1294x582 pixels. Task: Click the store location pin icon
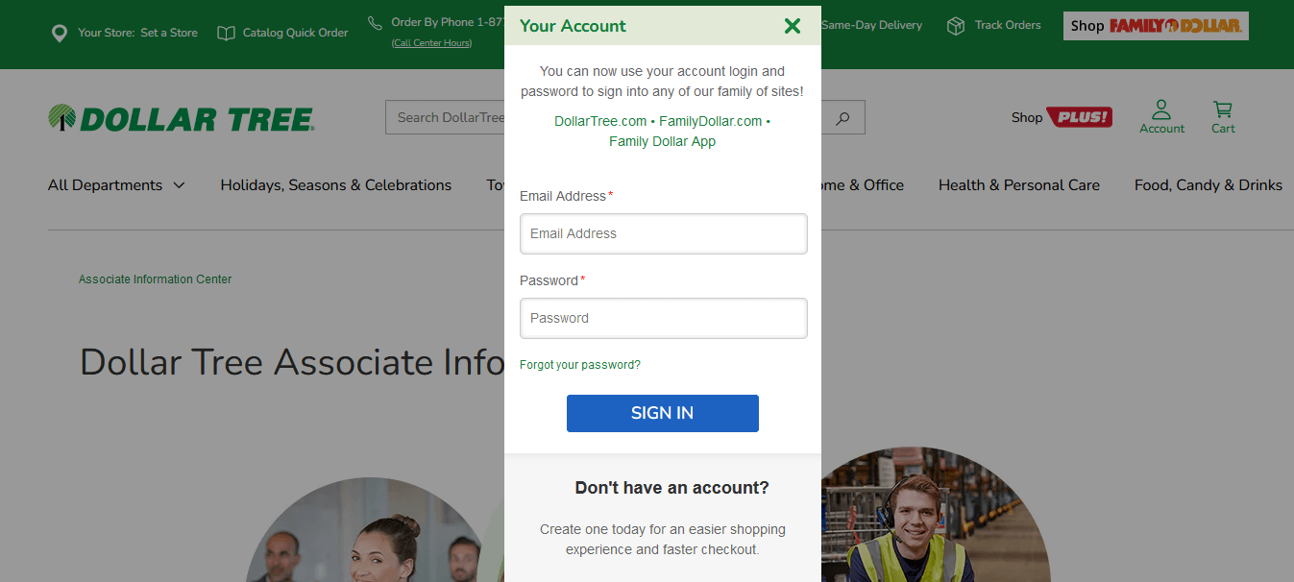click(x=60, y=34)
